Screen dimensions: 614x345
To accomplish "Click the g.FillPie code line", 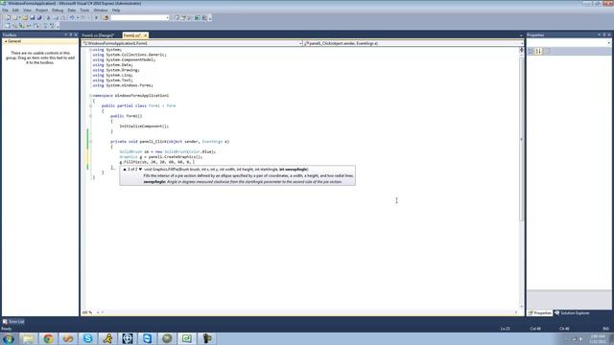I will pos(157,162).
